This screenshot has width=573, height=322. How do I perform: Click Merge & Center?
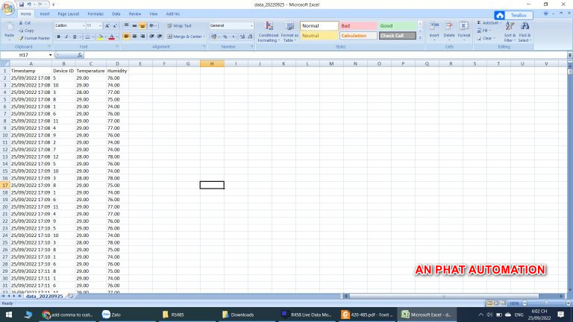tap(186, 37)
